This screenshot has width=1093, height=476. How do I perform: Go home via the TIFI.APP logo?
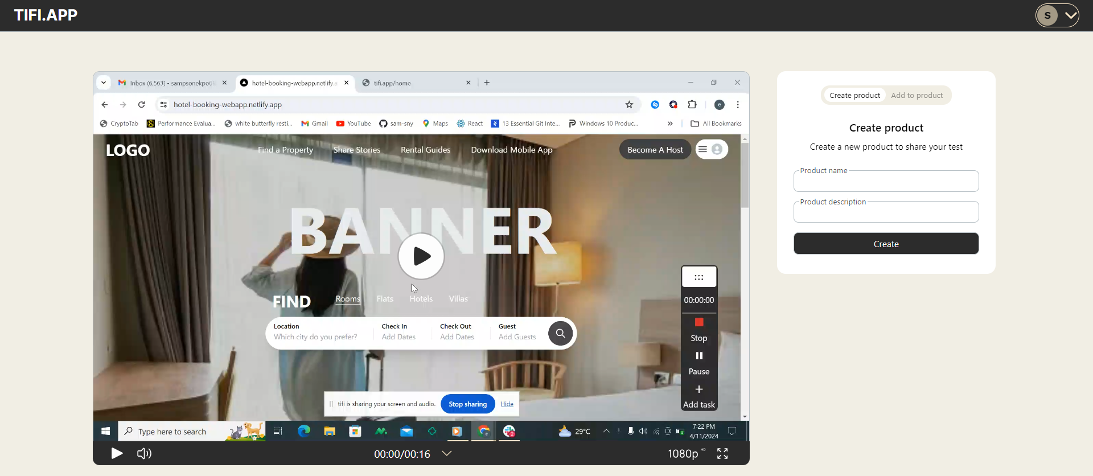coord(46,15)
